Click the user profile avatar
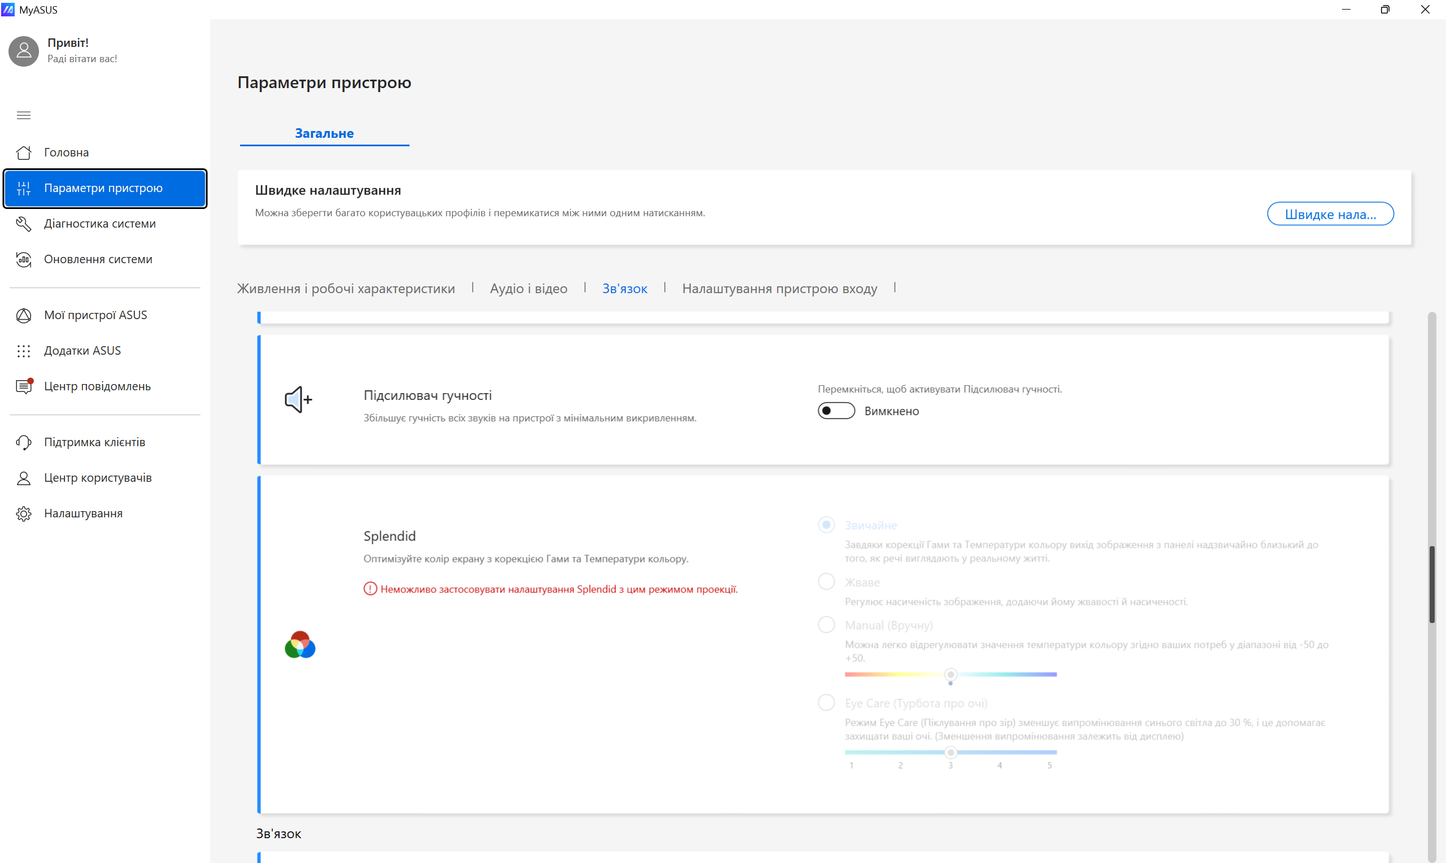Viewport: 1446px width, 863px height. pos(24,51)
